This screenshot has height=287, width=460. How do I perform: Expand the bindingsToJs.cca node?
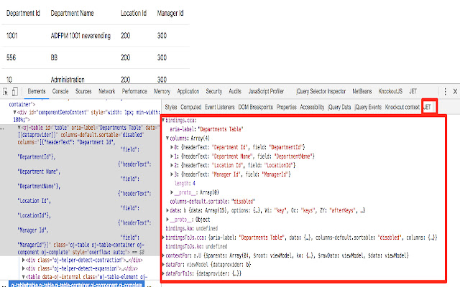coord(163,237)
